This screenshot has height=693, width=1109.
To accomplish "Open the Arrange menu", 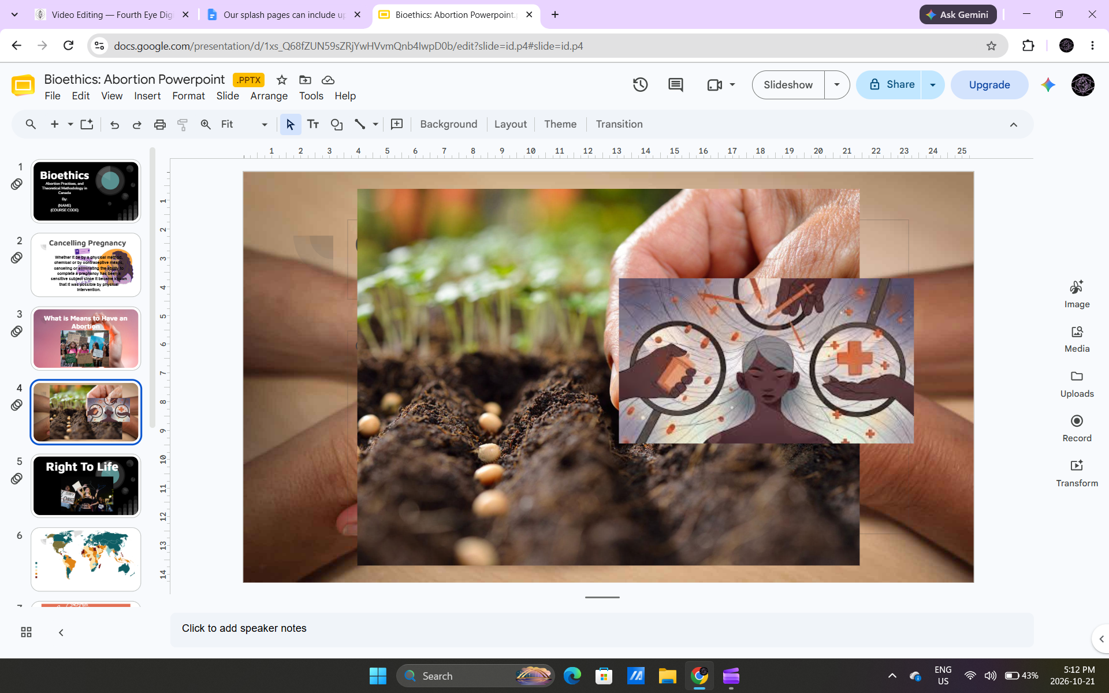I will [269, 96].
